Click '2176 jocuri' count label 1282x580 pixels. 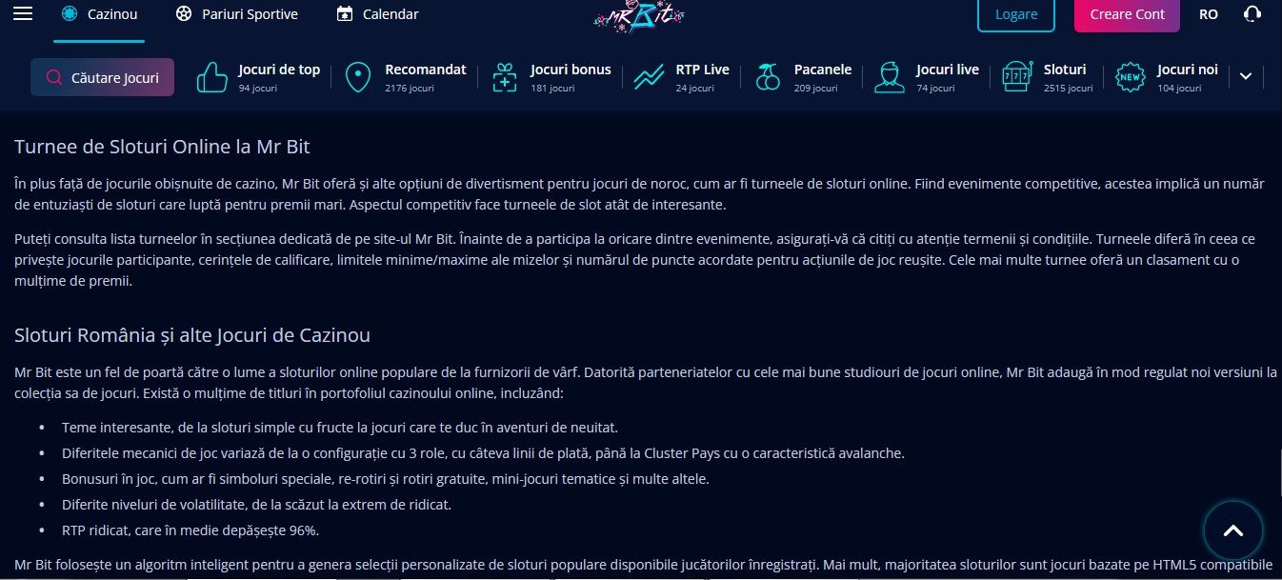pyautogui.click(x=410, y=88)
